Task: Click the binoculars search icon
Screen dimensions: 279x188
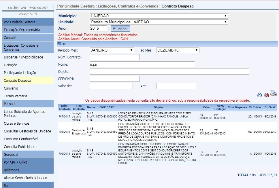Action: [x=259, y=94]
